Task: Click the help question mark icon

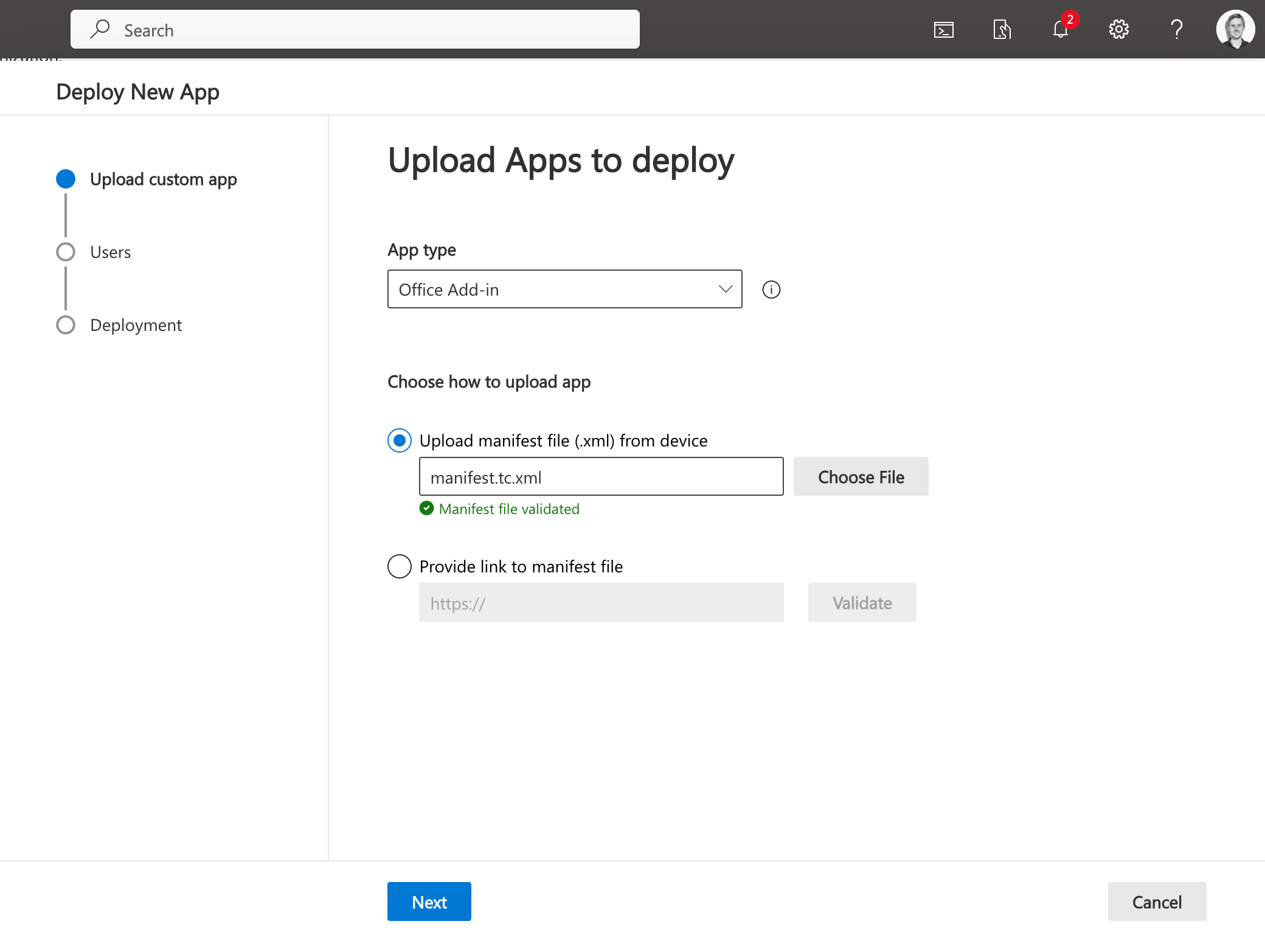Action: pyautogui.click(x=1177, y=29)
